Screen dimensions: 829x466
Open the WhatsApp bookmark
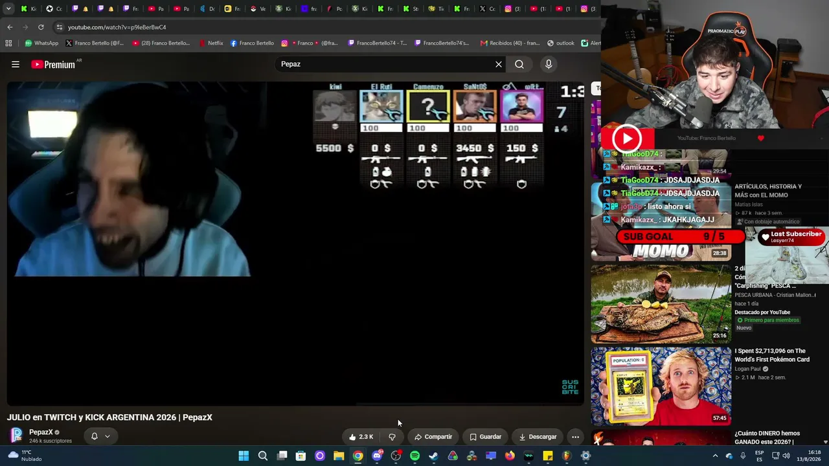(41, 43)
